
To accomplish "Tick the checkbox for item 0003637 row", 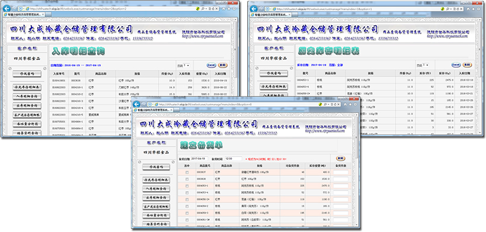I will (186, 172).
